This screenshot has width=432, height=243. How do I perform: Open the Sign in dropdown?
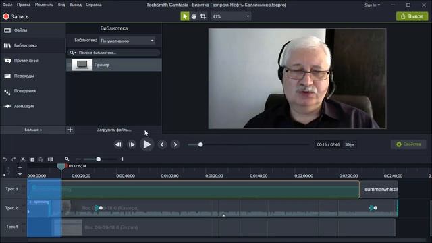(x=372, y=5)
